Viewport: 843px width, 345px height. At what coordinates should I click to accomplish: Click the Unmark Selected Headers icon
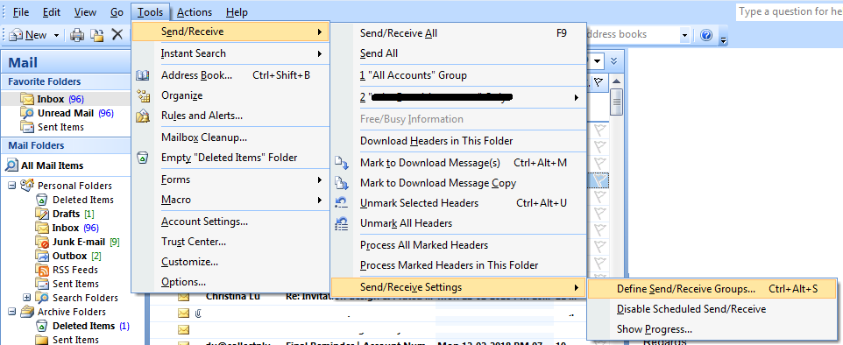click(342, 202)
